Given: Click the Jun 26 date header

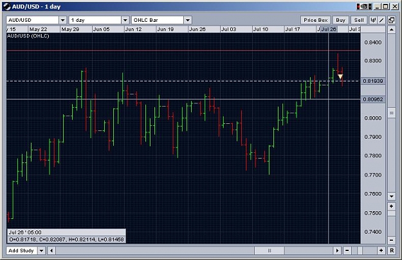Looking at the screenshot, I should tap(197, 29).
